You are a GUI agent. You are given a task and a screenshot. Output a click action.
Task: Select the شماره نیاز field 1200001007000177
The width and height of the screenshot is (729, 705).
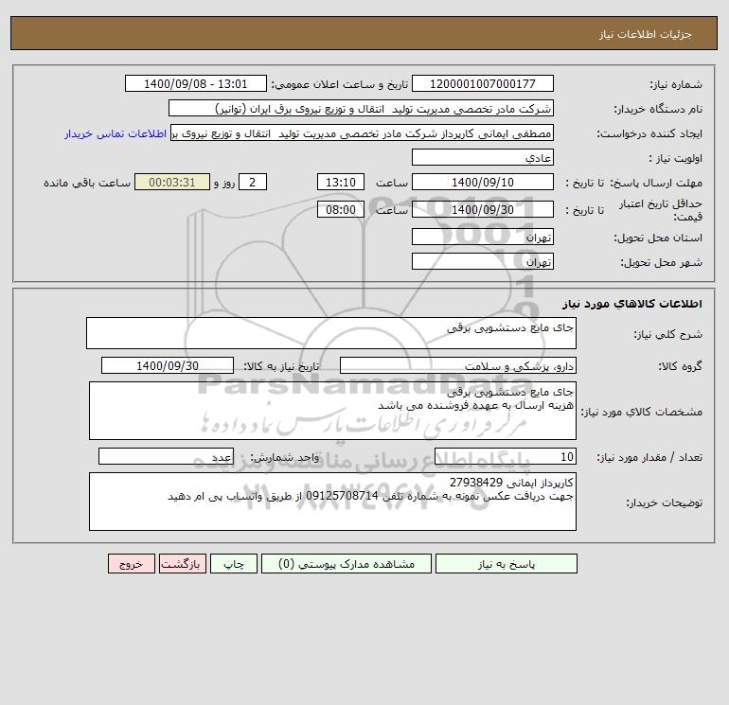coord(483,83)
